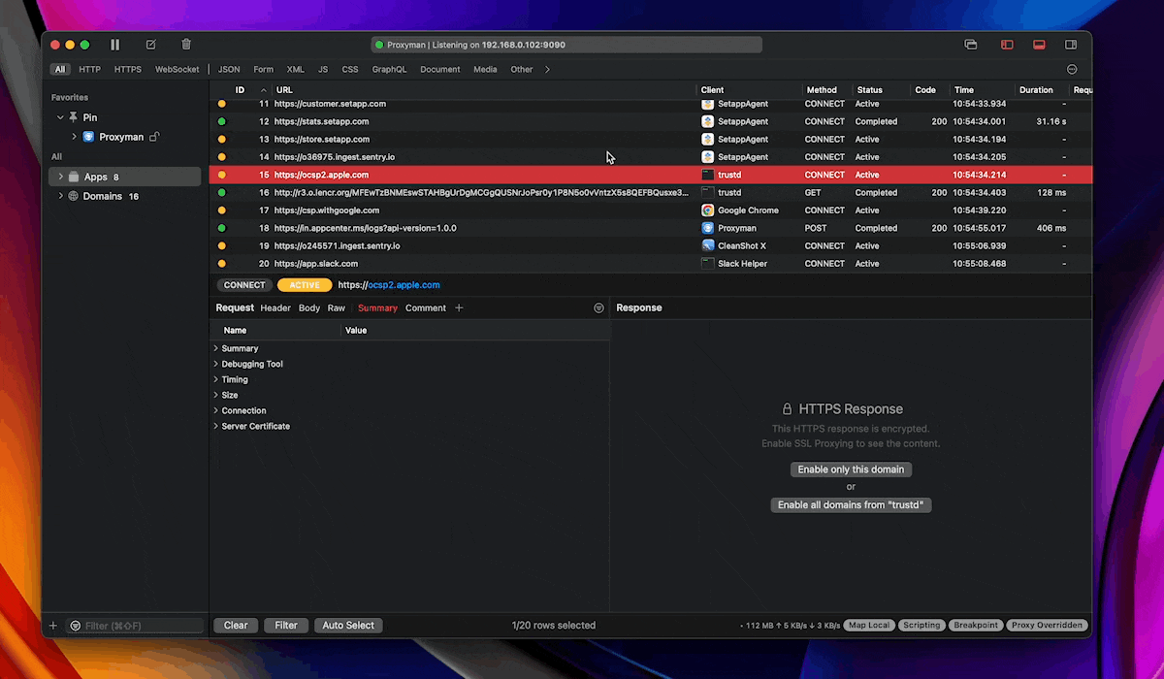The image size is (1164, 679).
Task: Click the unlock icon next to Proxyman pin
Action: [x=154, y=137]
